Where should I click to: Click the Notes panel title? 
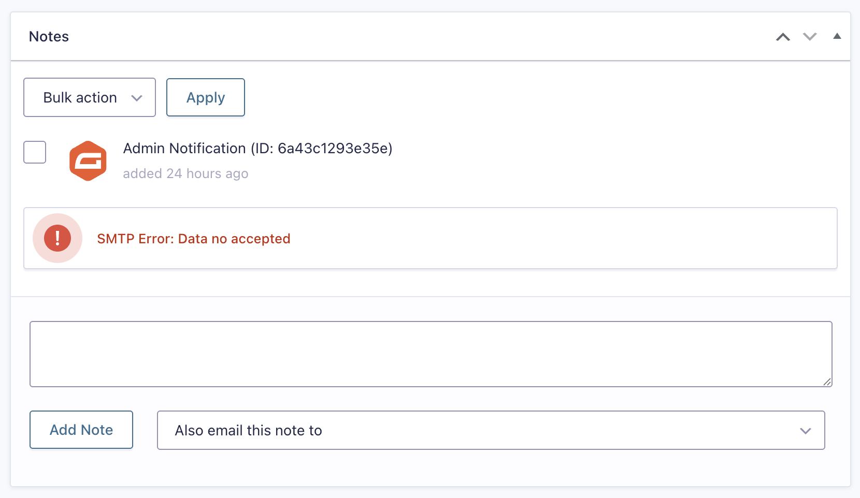tap(49, 37)
